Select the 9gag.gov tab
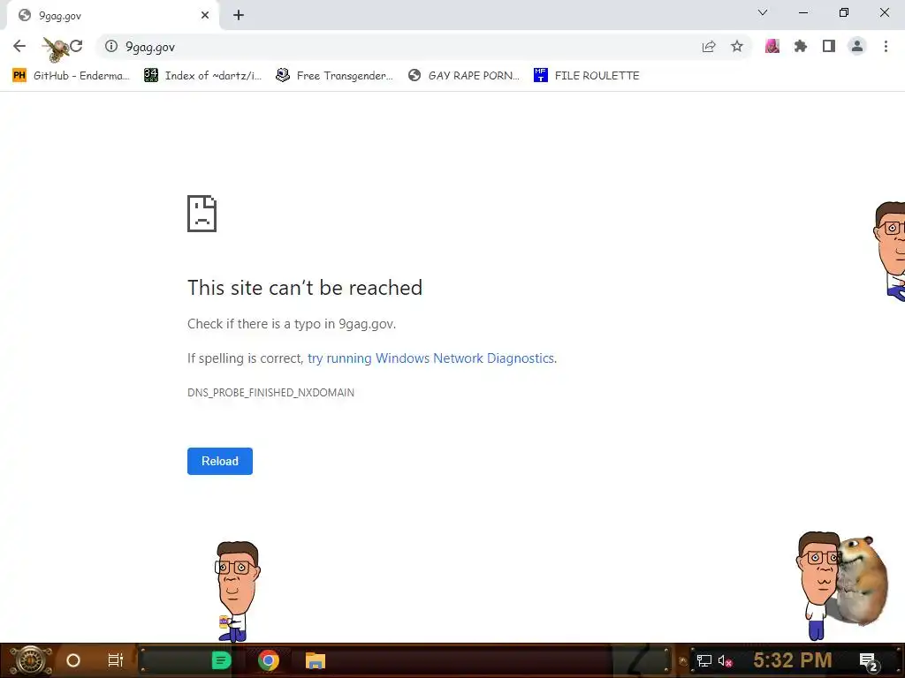 pos(113,16)
